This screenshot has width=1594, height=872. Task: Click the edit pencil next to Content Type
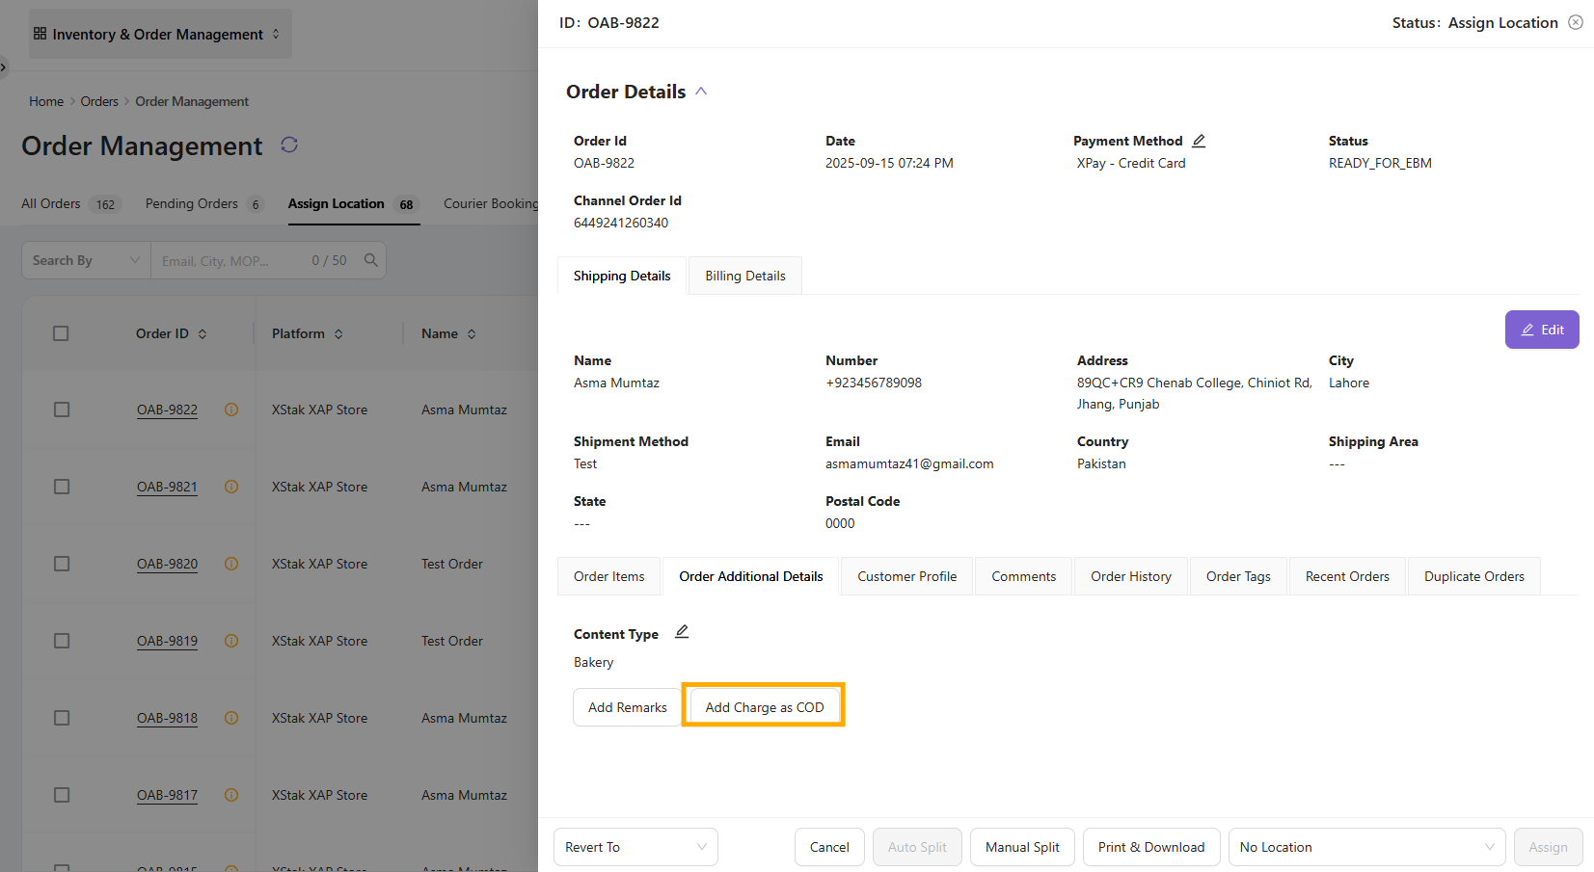pyautogui.click(x=682, y=632)
